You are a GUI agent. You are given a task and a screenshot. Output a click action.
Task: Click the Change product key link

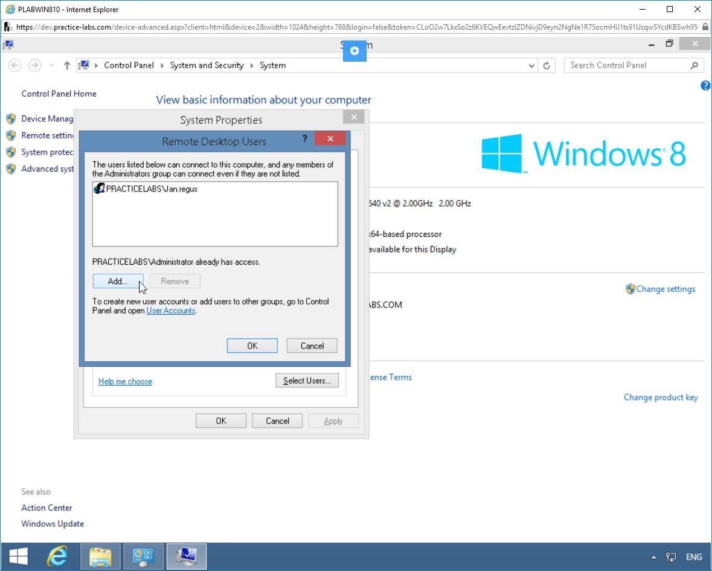click(x=661, y=398)
